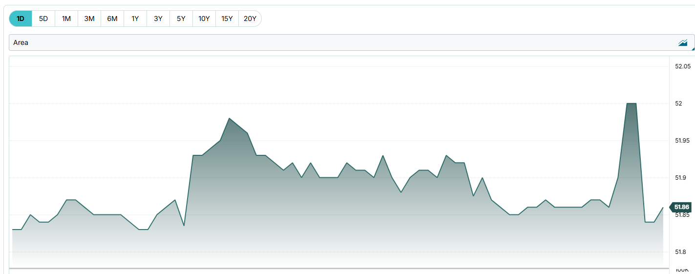Click the area chart icon in dropdown
The height and width of the screenshot is (274, 695).
coord(683,43)
